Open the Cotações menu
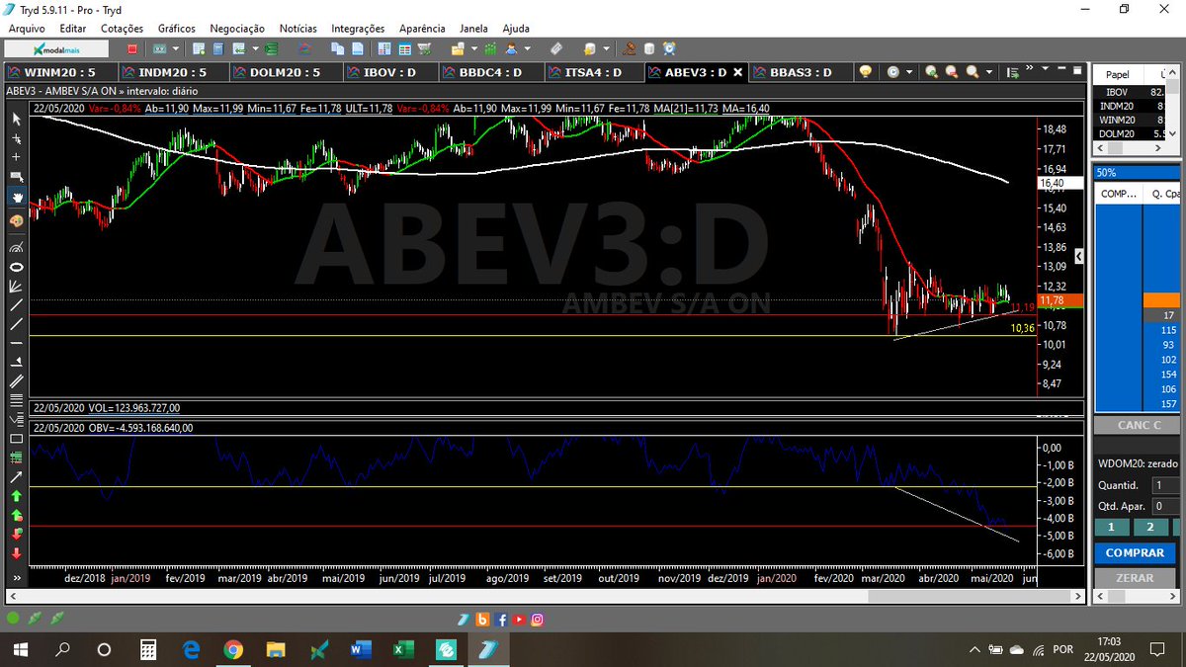Viewport: 1186px width, 667px height. point(122,29)
